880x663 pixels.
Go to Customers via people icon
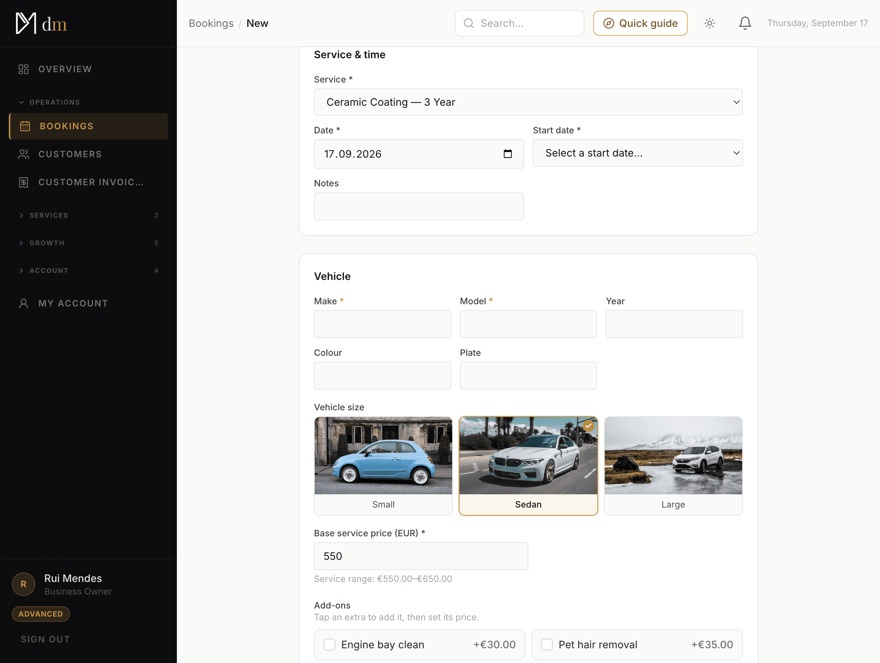click(x=24, y=154)
